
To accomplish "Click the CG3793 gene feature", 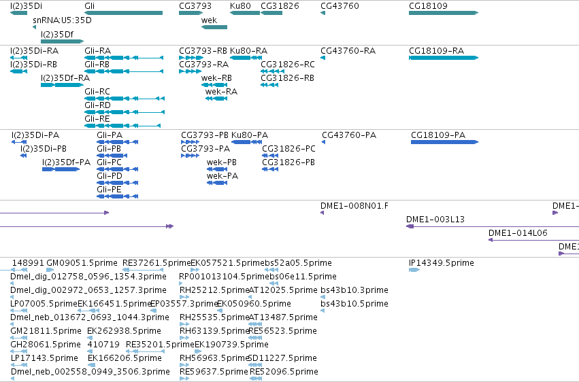I will tap(191, 13).
